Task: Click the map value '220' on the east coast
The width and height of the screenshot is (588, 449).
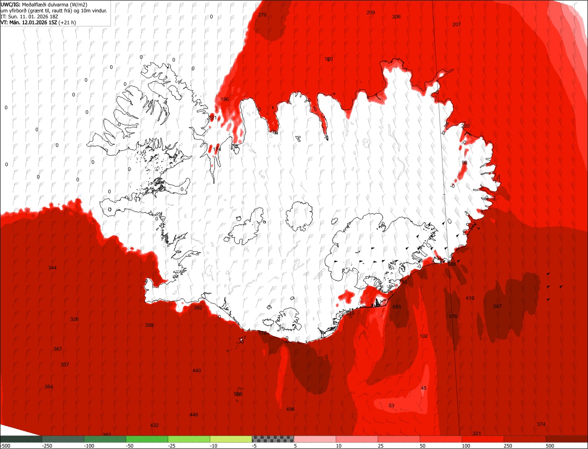Action: pos(465,126)
